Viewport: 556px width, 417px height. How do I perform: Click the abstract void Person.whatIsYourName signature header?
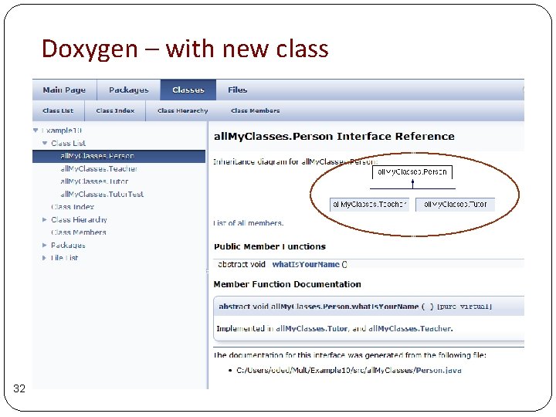click(x=369, y=307)
